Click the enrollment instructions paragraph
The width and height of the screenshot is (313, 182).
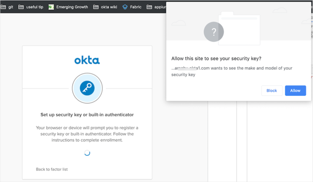87,134
